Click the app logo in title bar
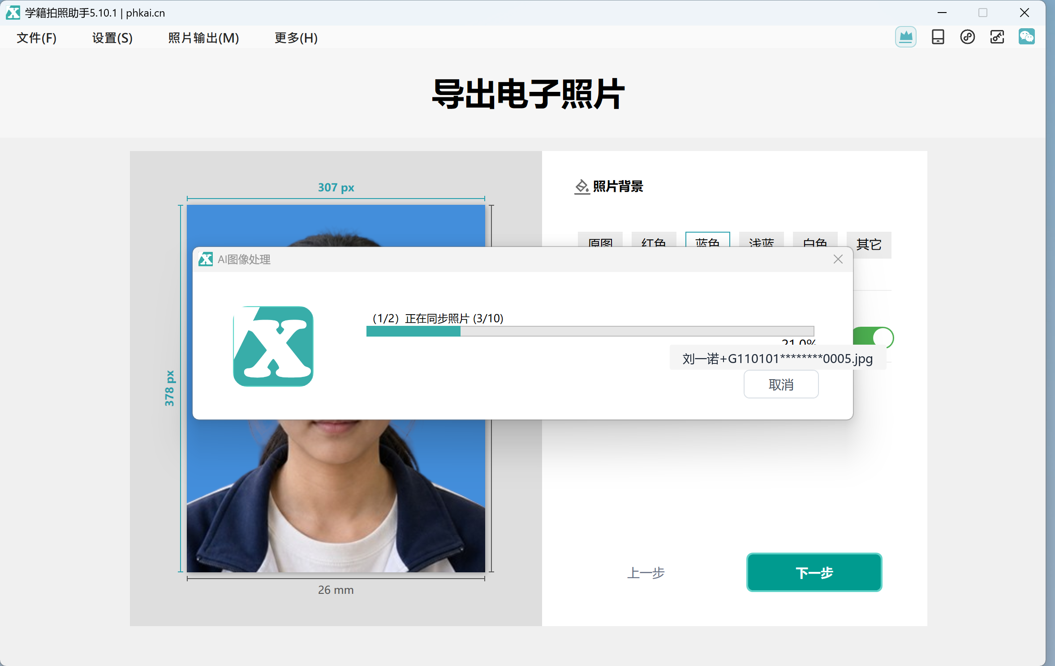This screenshot has height=666, width=1055. coord(13,13)
